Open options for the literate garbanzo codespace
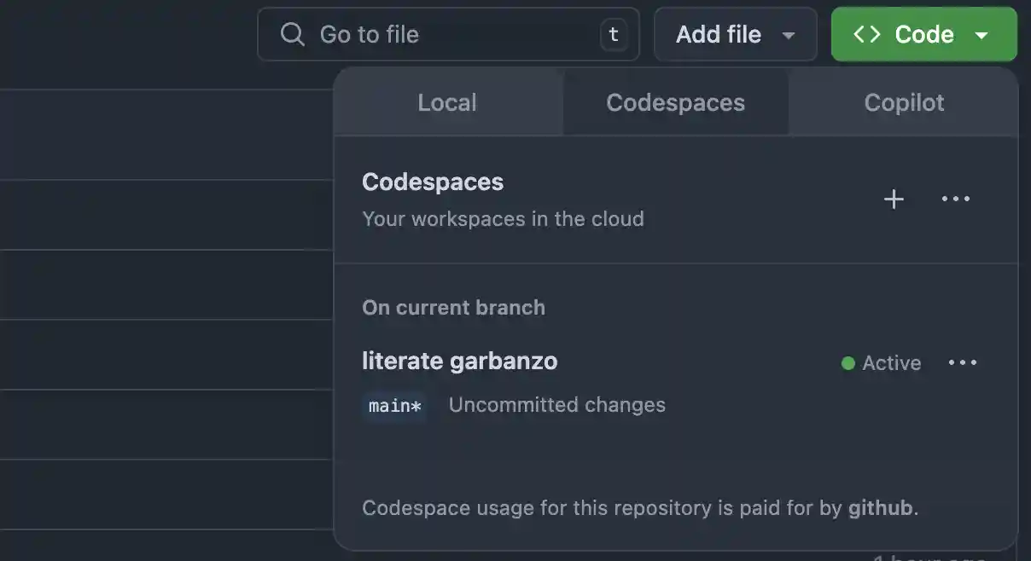 tap(963, 362)
